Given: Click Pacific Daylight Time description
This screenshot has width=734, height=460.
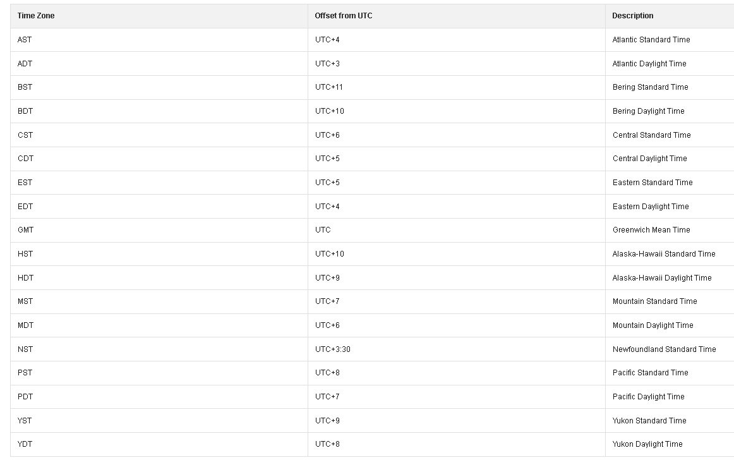Looking at the screenshot, I should point(648,397).
